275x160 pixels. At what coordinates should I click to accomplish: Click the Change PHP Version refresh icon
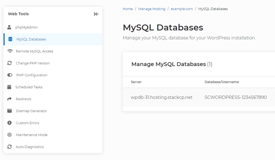coord(10,63)
